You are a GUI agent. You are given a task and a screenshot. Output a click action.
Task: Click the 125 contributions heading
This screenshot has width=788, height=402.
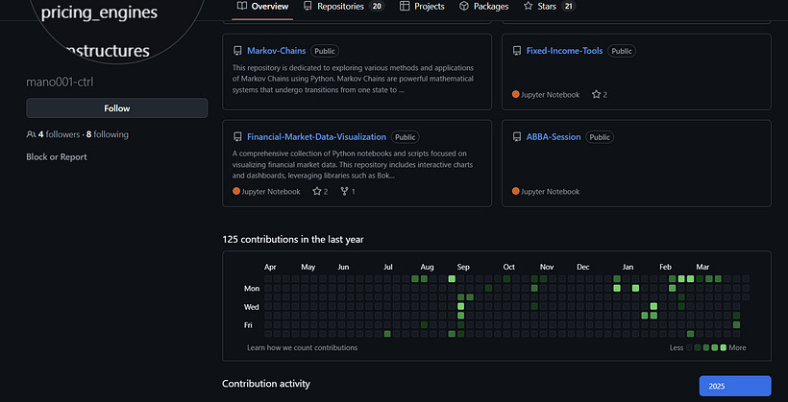pyautogui.click(x=293, y=240)
